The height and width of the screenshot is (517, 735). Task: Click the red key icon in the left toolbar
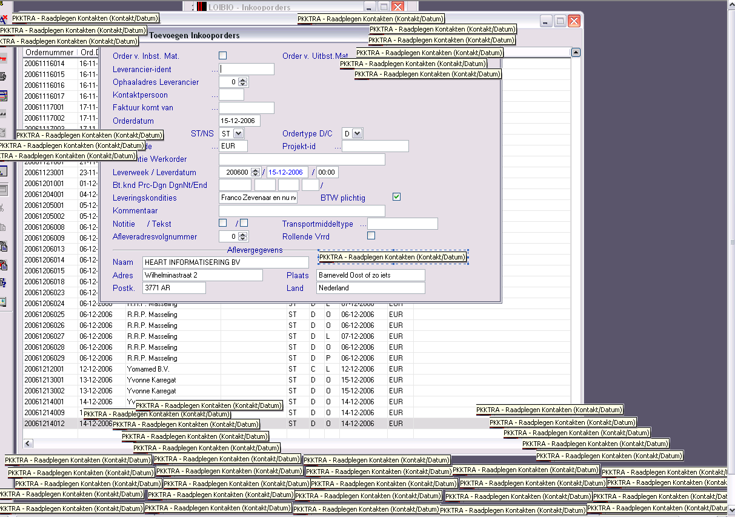pos(3,59)
